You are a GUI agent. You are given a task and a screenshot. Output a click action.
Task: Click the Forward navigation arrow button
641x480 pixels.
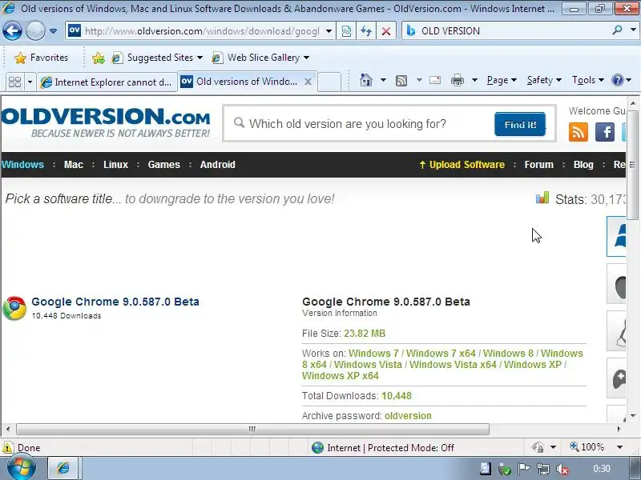[x=35, y=30]
